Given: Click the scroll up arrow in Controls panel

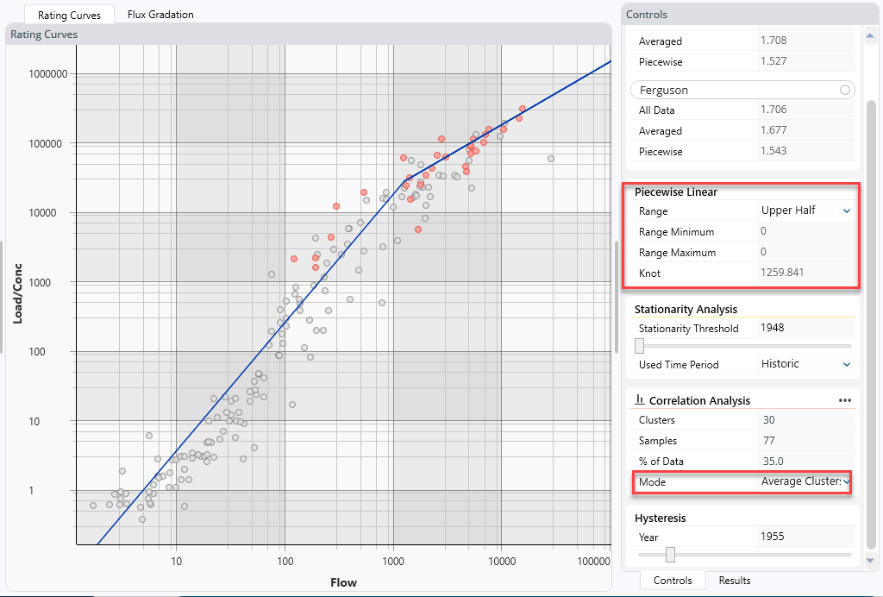Looking at the screenshot, I should [x=870, y=31].
